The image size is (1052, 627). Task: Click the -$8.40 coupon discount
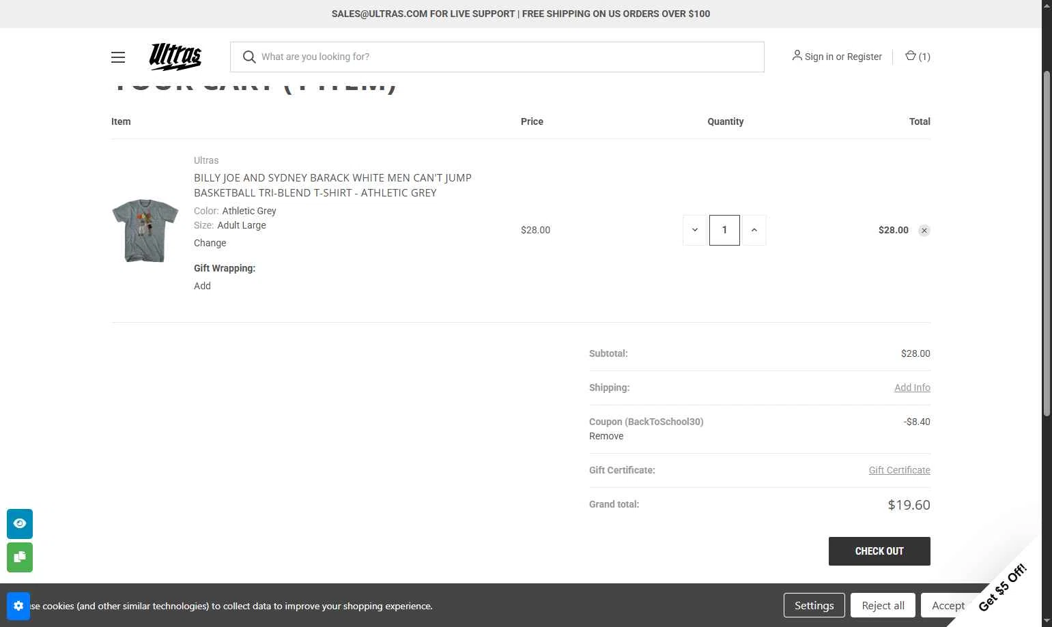click(x=917, y=422)
